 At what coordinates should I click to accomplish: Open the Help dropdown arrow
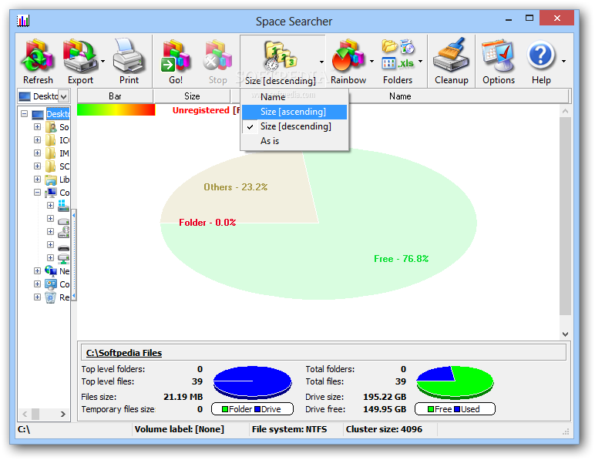click(564, 61)
